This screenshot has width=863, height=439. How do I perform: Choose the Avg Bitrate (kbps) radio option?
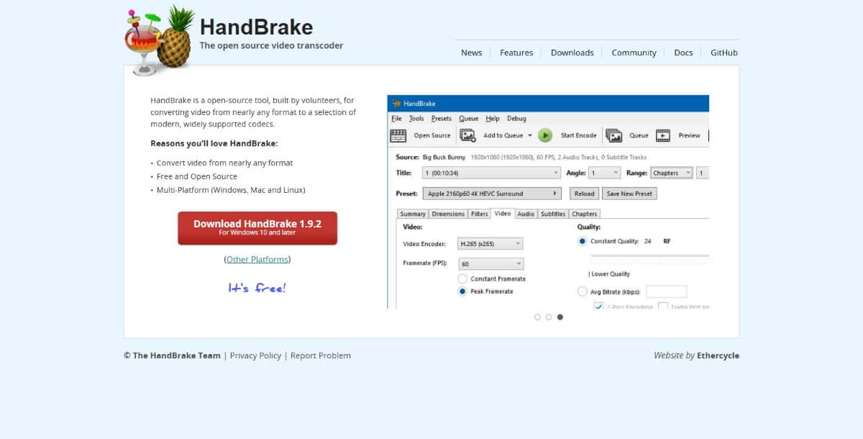click(582, 291)
